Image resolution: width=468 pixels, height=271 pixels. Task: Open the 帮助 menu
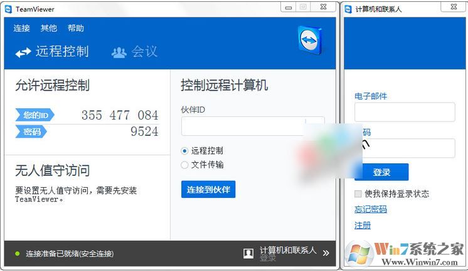point(75,28)
